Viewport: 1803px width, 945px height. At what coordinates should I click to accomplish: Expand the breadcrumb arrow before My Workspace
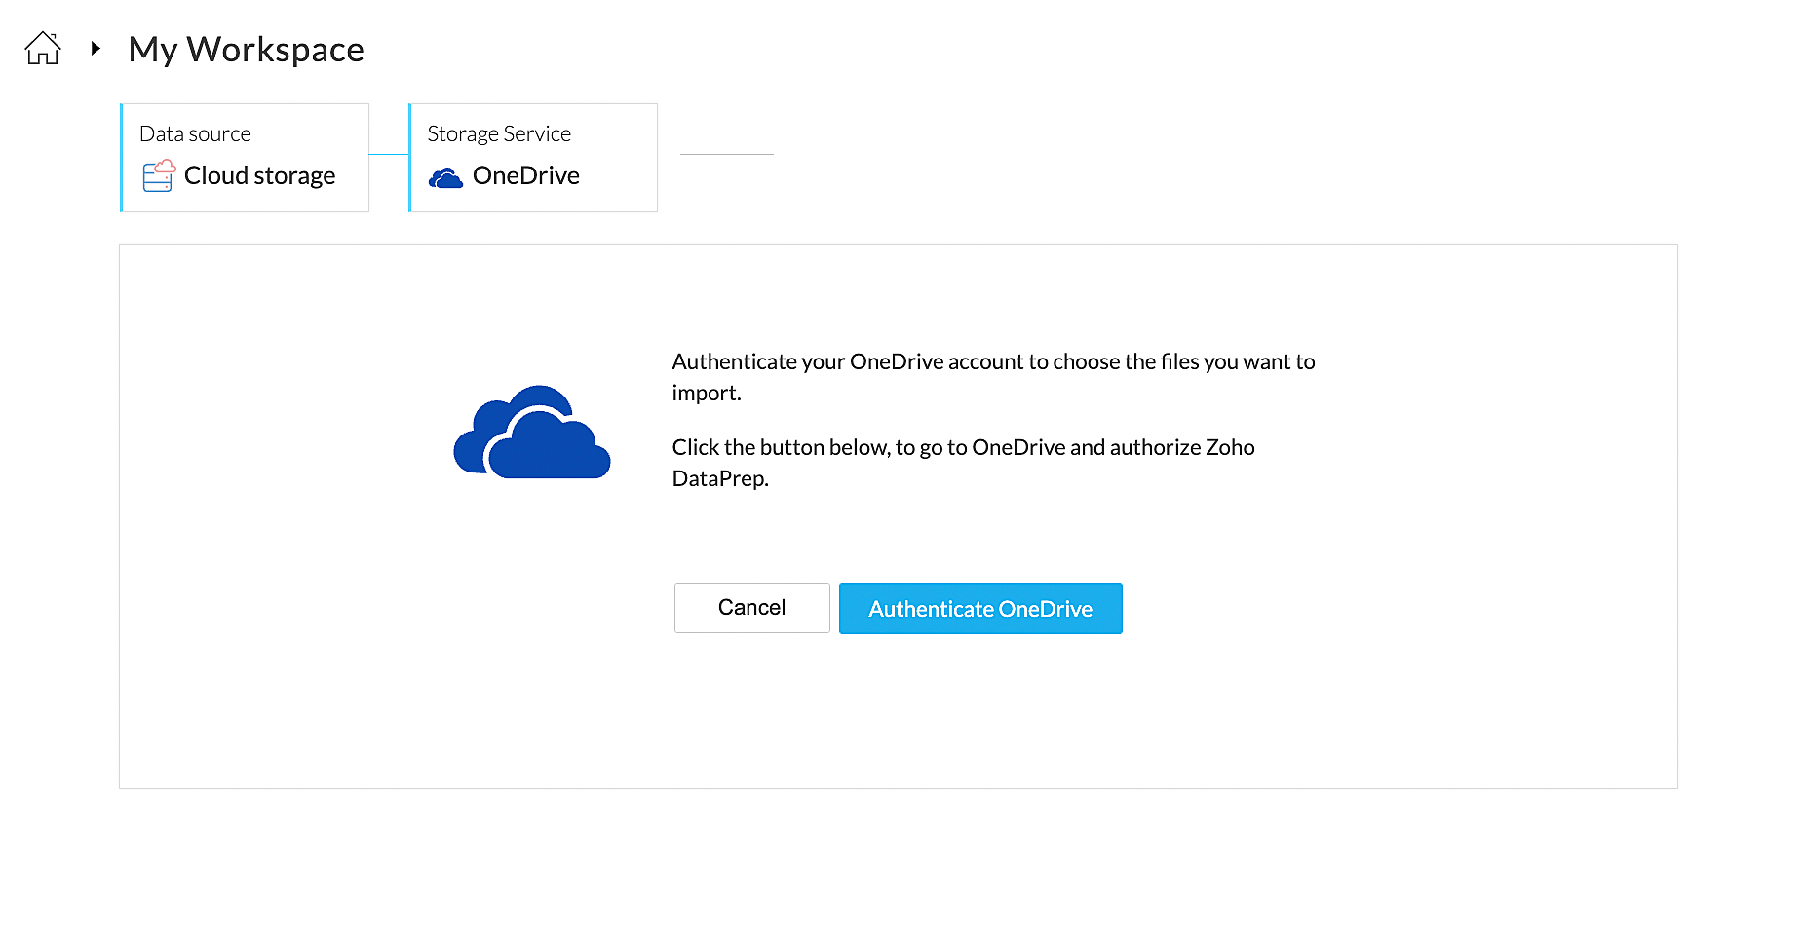(96, 48)
